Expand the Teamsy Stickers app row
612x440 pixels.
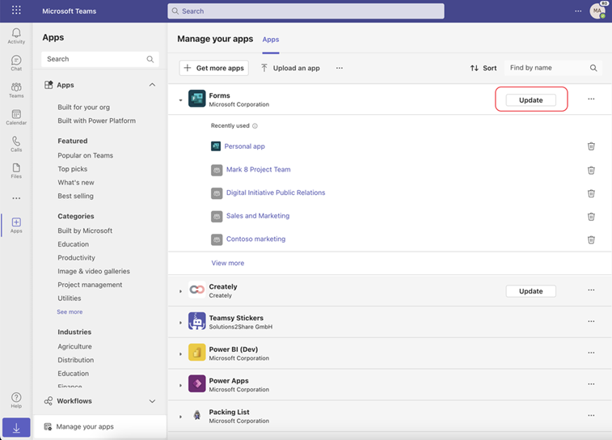point(180,323)
